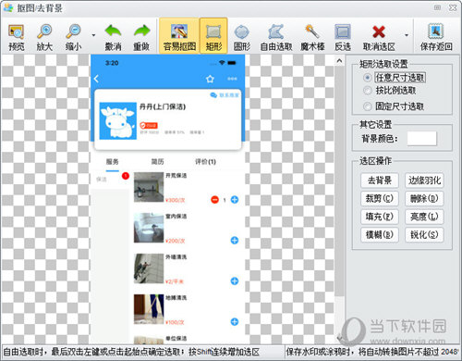Pick the 魔术棒 magic wand tool

(x=312, y=37)
